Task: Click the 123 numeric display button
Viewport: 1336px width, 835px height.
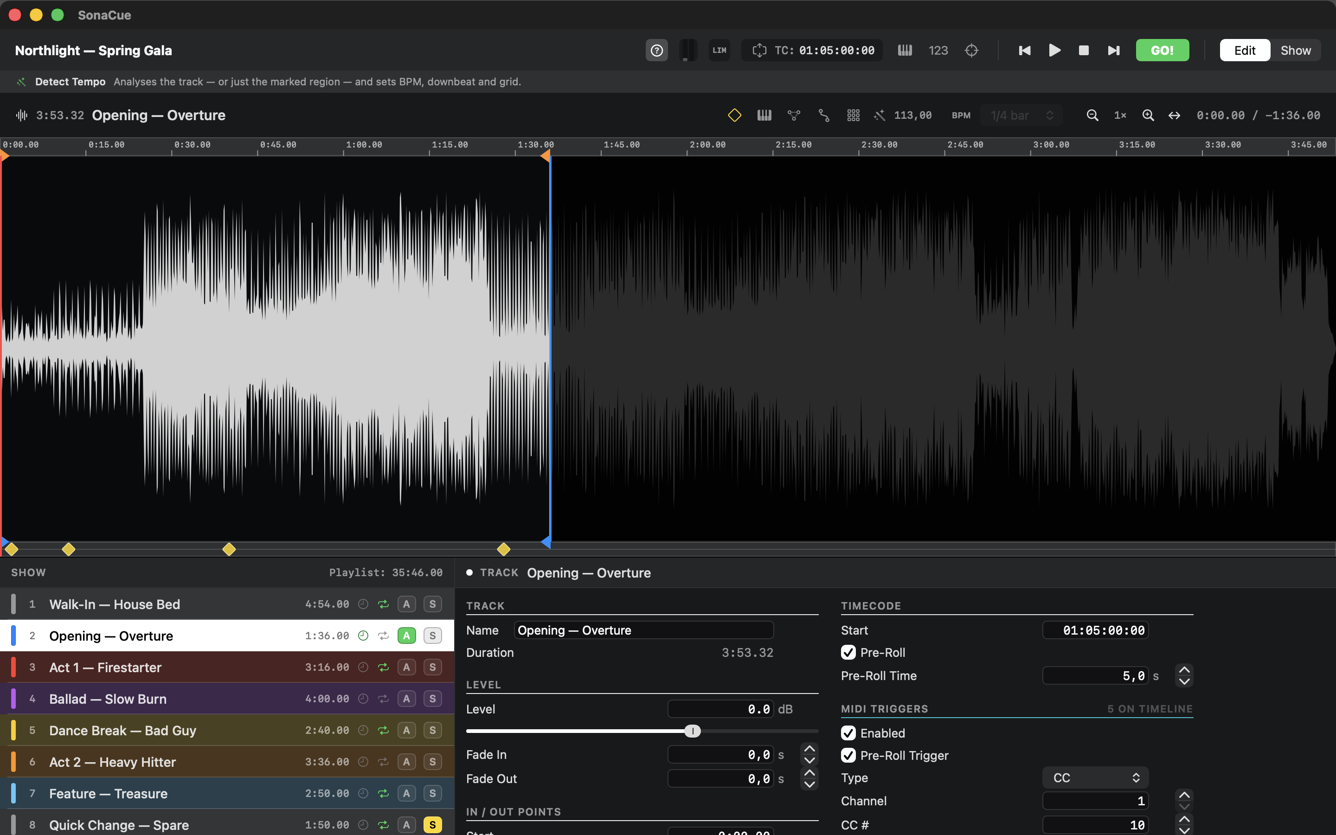Action: tap(938, 50)
